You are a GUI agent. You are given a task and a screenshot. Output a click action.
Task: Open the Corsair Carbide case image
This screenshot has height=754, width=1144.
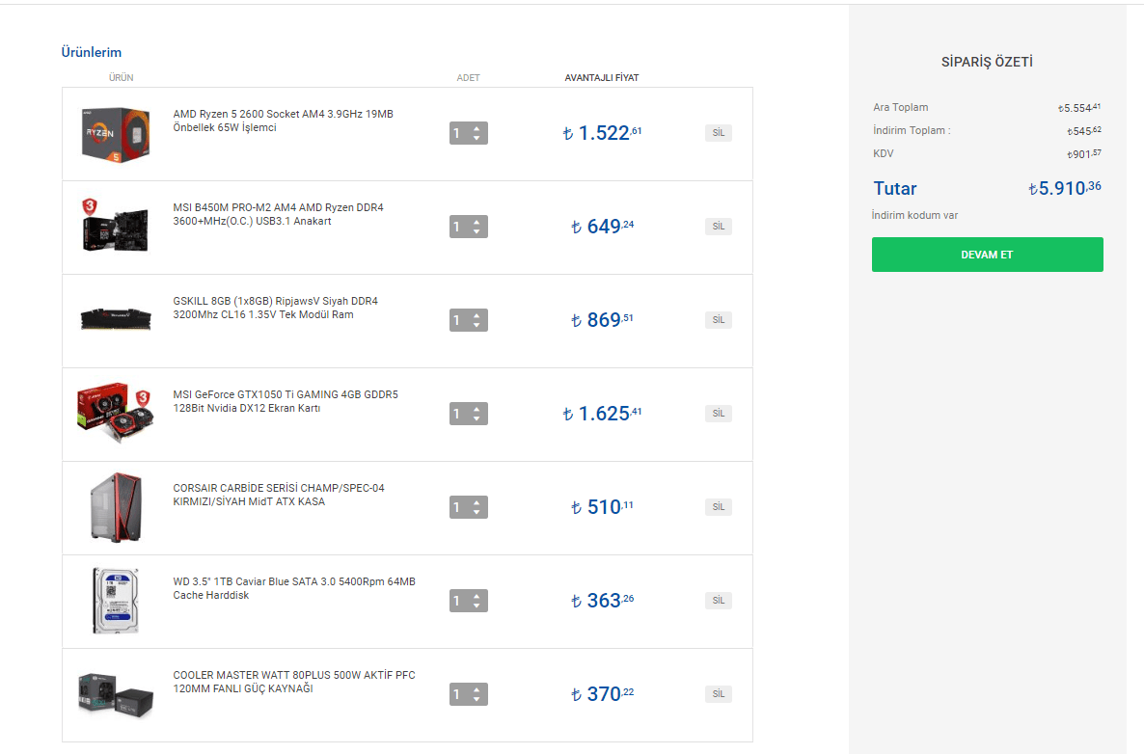pos(116,507)
